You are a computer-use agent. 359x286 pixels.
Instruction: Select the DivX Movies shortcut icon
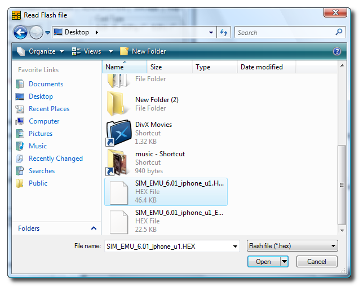click(118, 133)
